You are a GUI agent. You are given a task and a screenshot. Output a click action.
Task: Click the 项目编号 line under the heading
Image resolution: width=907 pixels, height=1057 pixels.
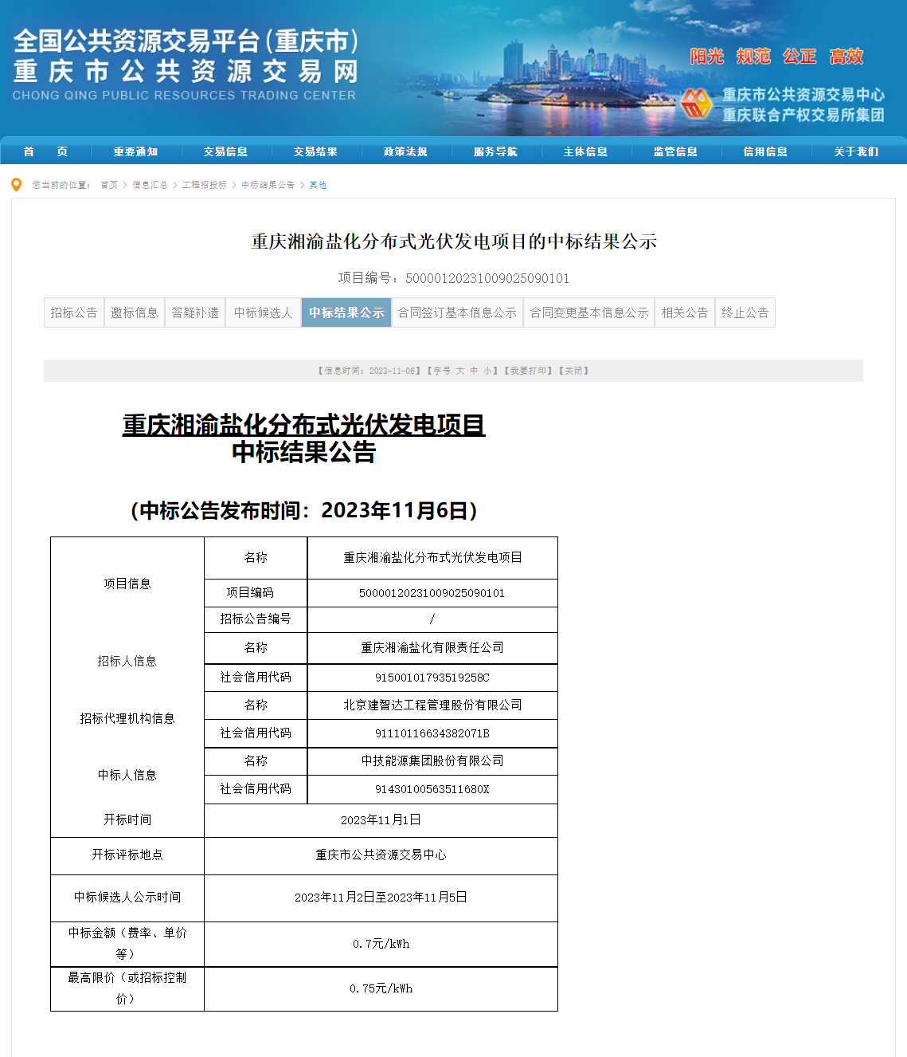[x=454, y=278]
